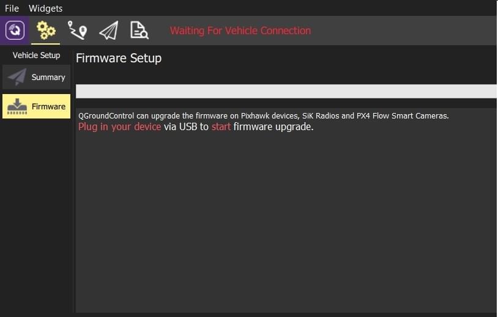Select the Vehicle Setup gears icon

46,31
